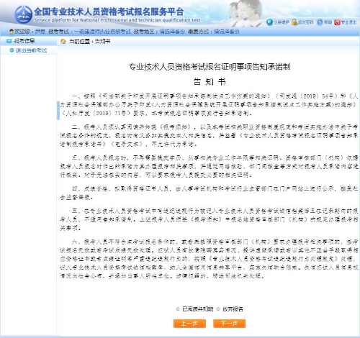Viewport: 360px width, 338px height.
Task: Select 退出当前考试 in the sidebar
Action: pyautogui.click(x=31, y=50)
